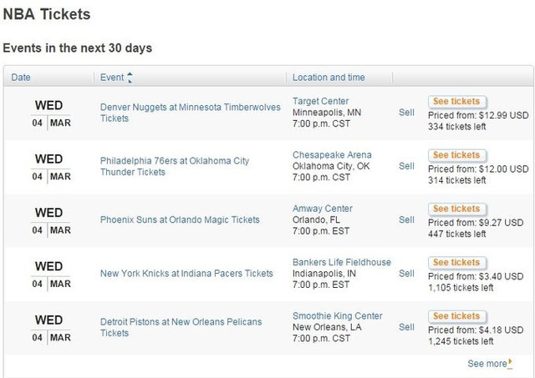Open the Bankers Life Fieldhouse venue link

[342, 262]
